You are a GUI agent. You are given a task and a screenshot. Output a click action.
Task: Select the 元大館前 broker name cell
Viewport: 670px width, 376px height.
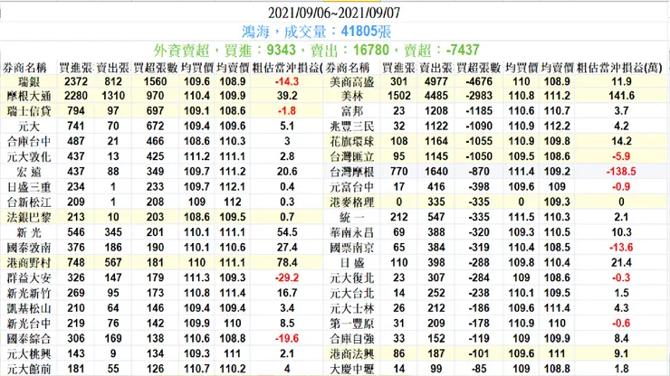click(29, 369)
